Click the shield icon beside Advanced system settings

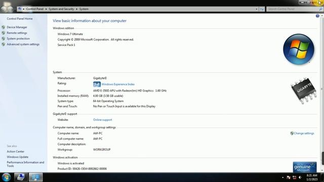click(x=4, y=44)
